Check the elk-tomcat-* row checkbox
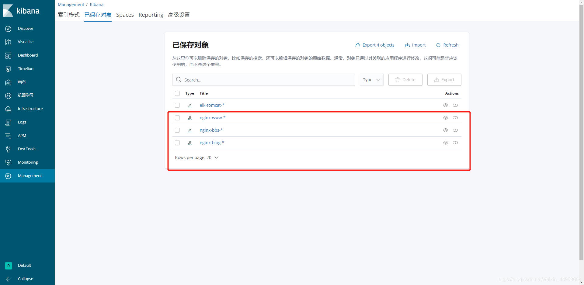The height and width of the screenshot is (285, 584). coord(177,105)
